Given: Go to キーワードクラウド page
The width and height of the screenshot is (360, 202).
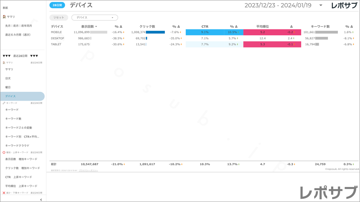Looking at the screenshot, I should (17, 146).
